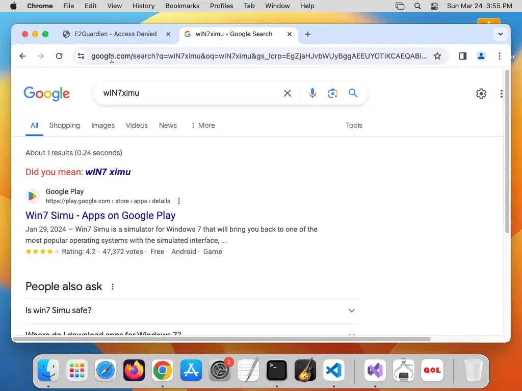Select the All results tab
This screenshot has height=391, width=522.
pyautogui.click(x=34, y=125)
